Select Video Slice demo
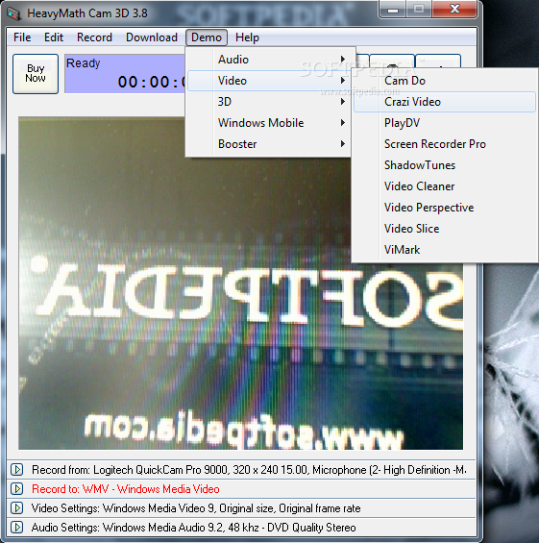Screen dimensions: 539x543 (x=445, y=229)
